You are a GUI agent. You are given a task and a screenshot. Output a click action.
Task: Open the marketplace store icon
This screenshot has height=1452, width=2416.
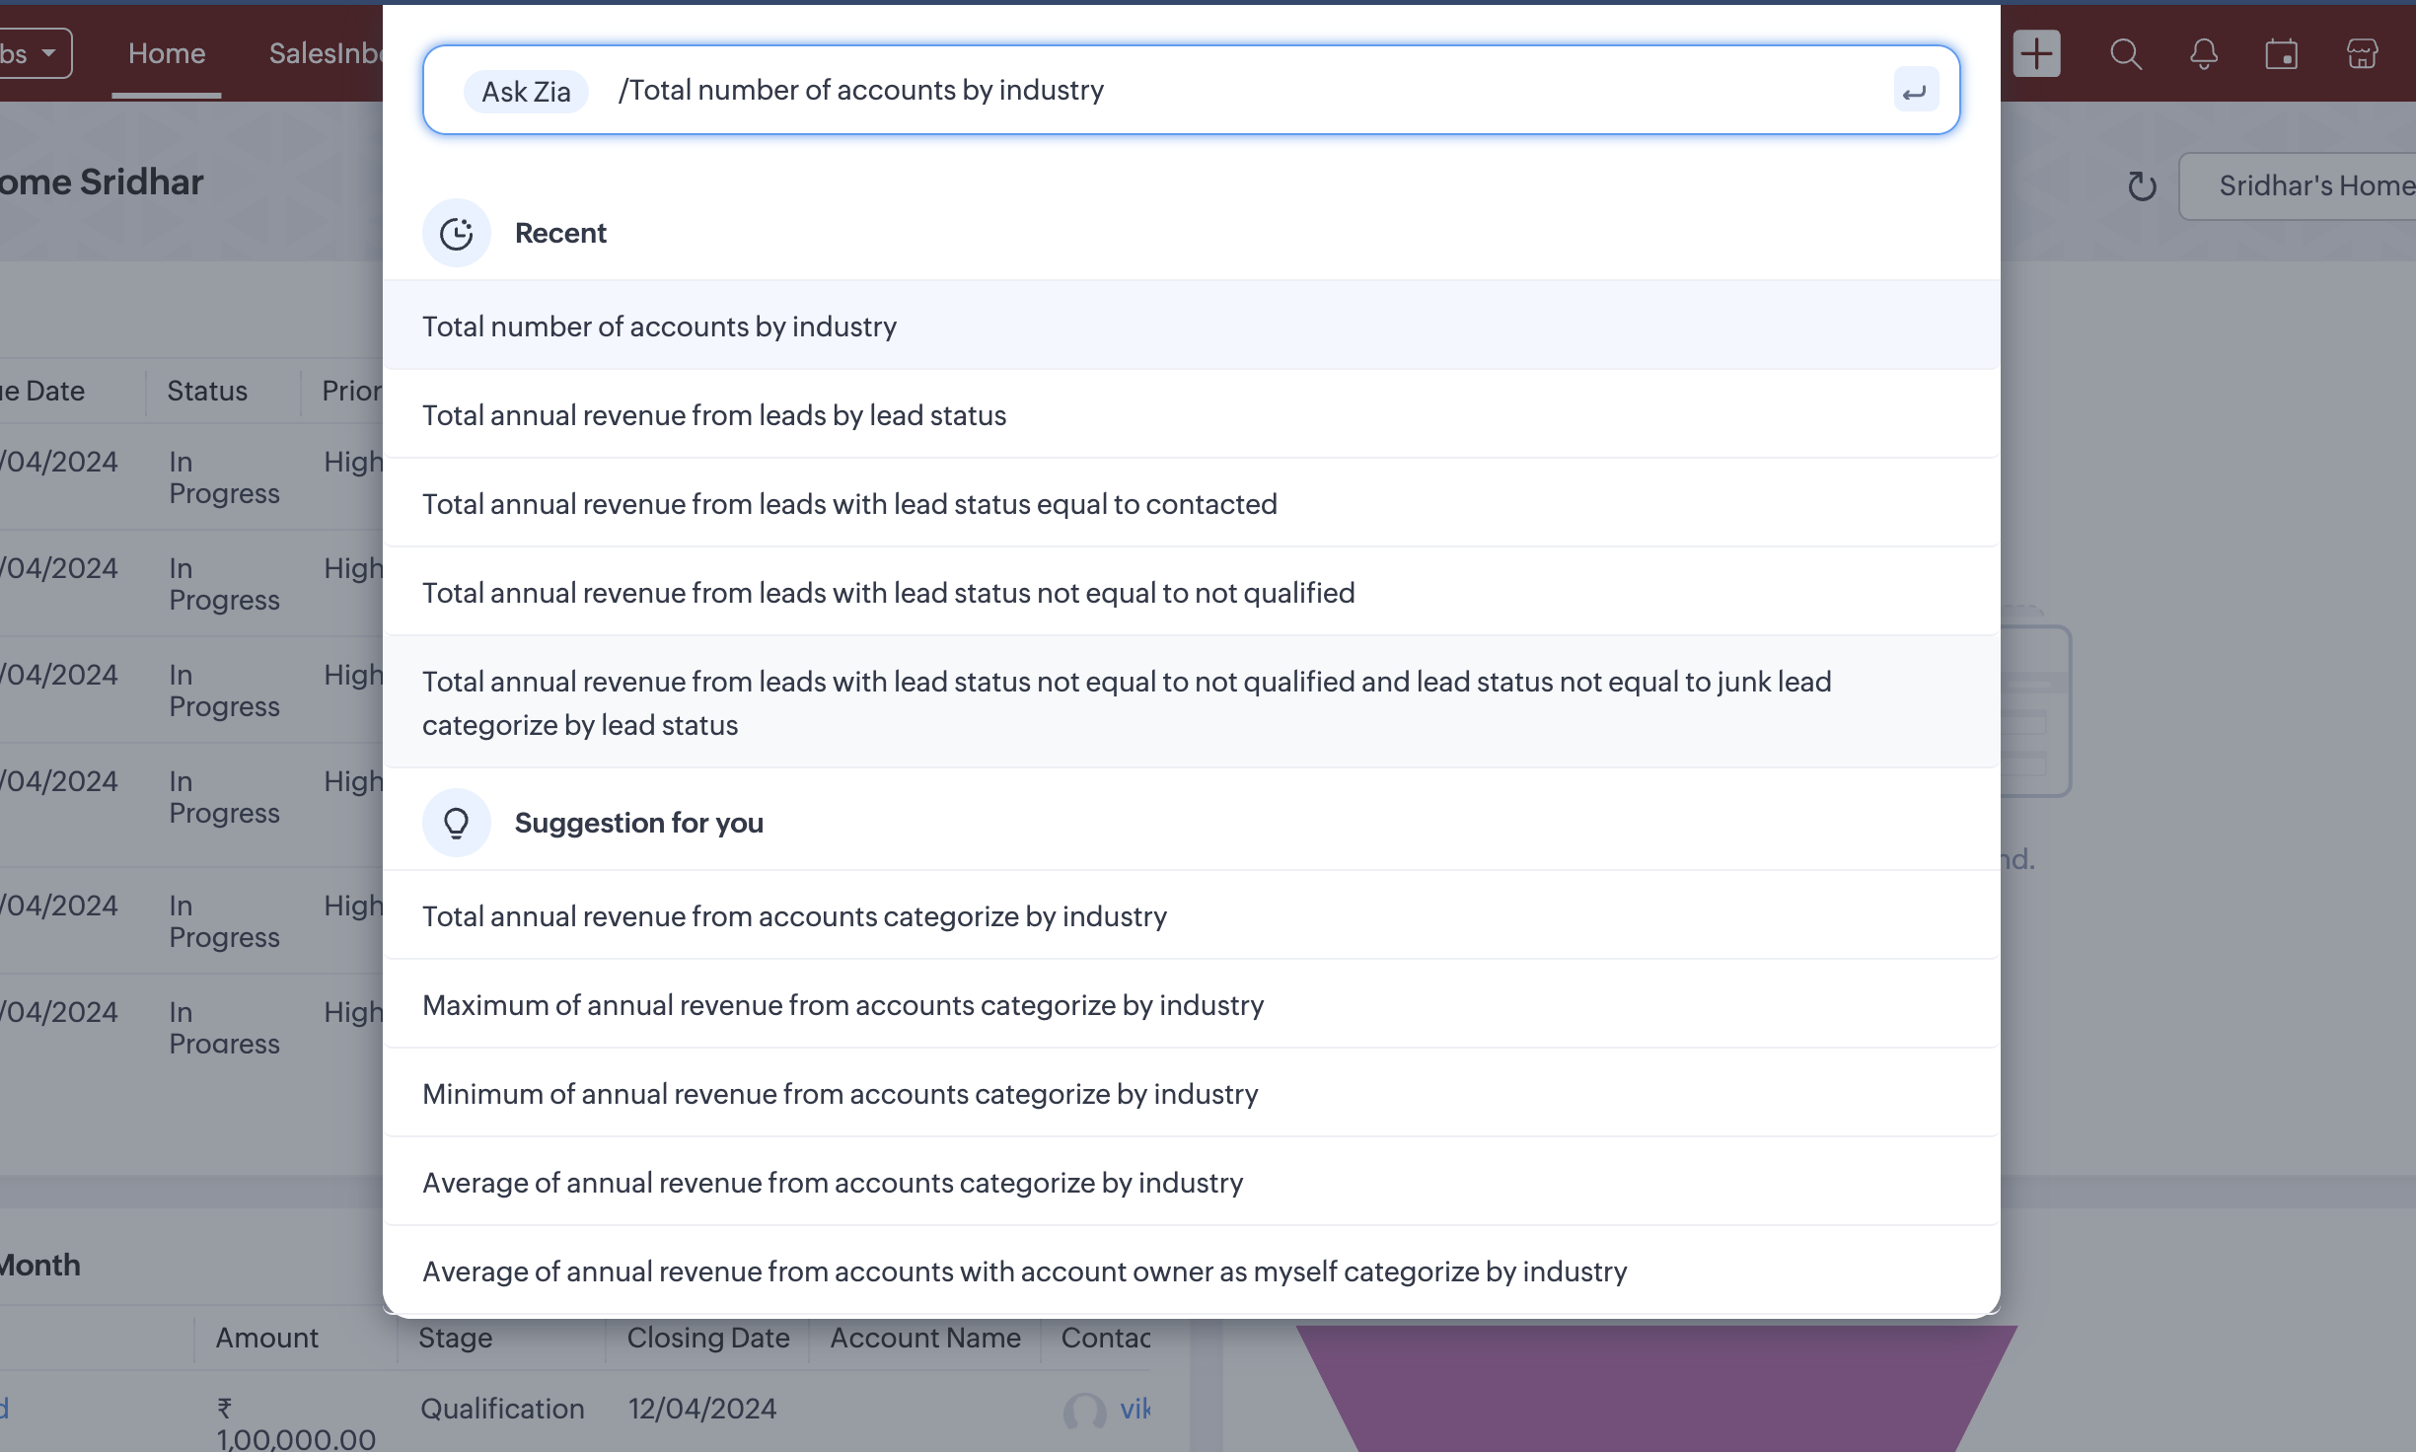[x=2362, y=53]
